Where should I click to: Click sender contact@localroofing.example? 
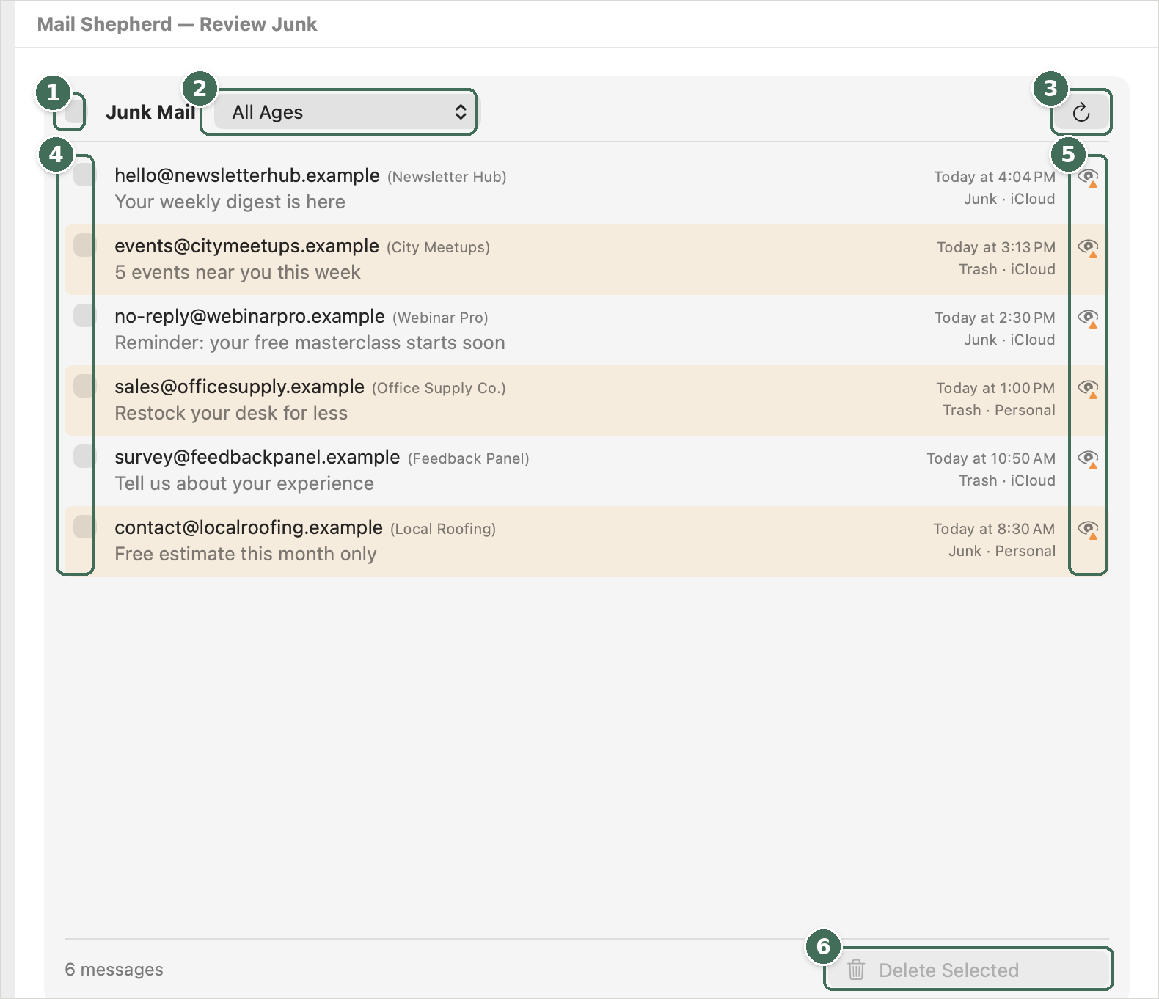point(249,528)
